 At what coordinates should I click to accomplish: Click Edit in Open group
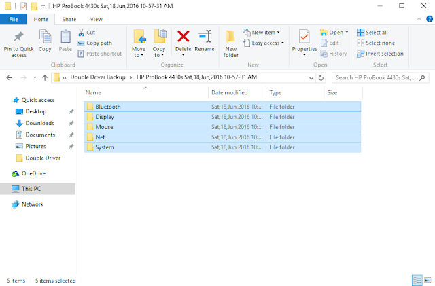coord(330,43)
